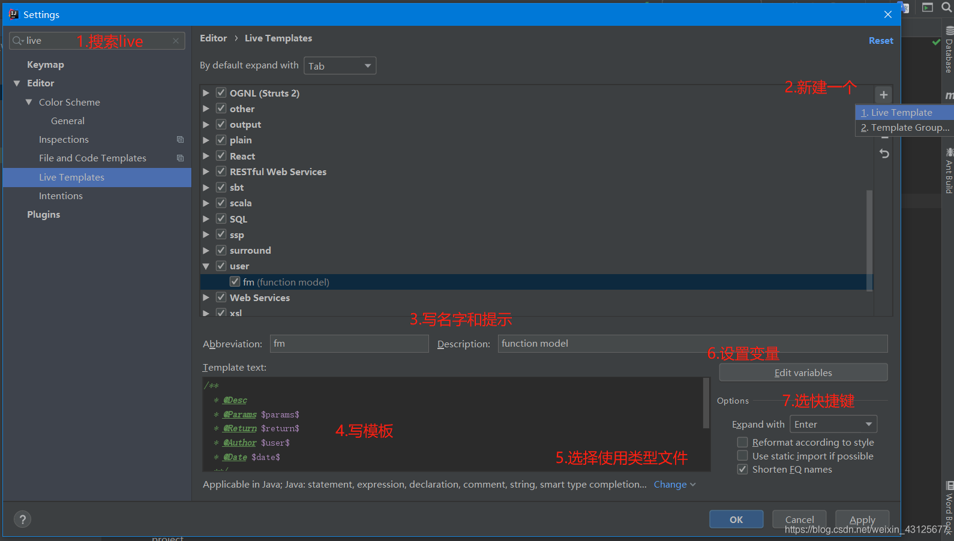The width and height of the screenshot is (954, 541).
Task: Click the revert arrow icon beside template list
Action: [x=884, y=154]
